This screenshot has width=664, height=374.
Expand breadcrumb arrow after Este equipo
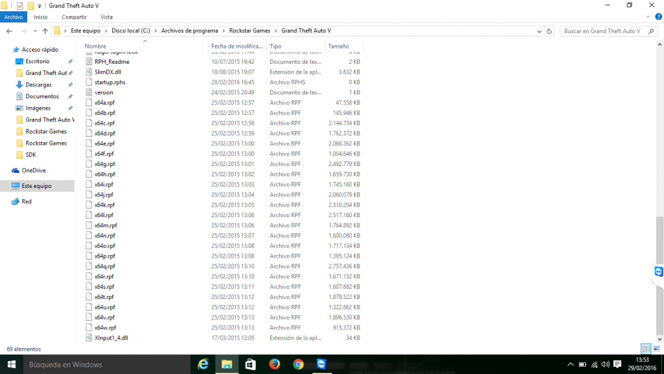[x=106, y=31]
